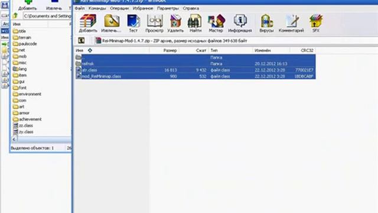Open the Параметры menu
The image size is (378, 213).
(x=168, y=8)
